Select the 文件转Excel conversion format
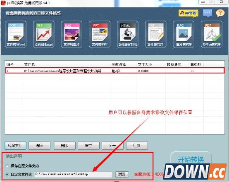The image size is (229, 182). [x=44, y=34]
